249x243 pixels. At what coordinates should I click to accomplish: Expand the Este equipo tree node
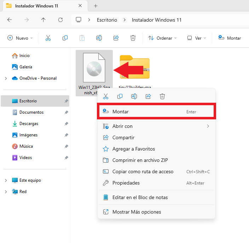6,180
